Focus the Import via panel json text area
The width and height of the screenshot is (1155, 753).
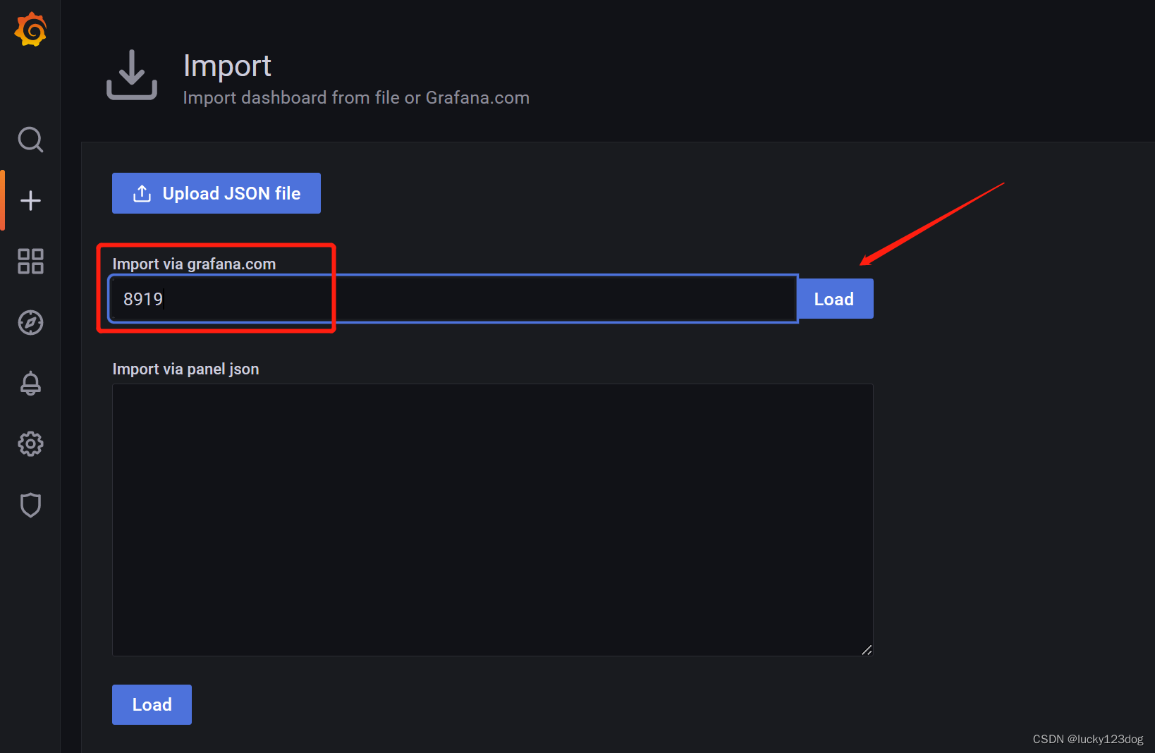point(492,520)
